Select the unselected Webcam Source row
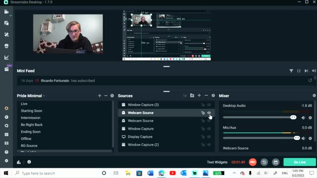 166,121
